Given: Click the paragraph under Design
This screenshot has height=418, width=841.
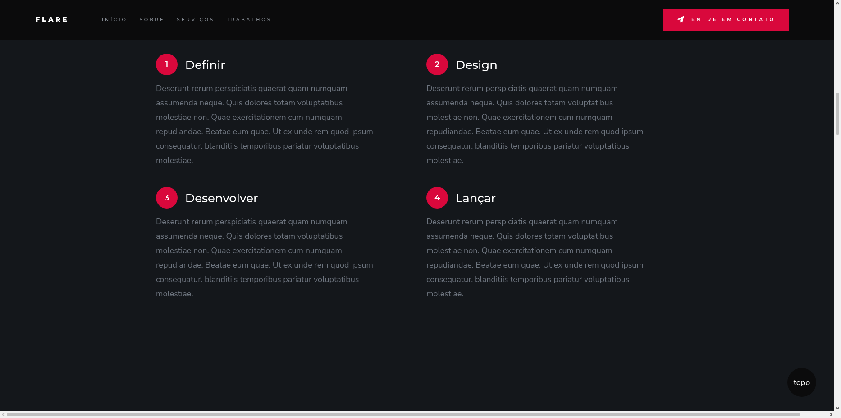Looking at the screenshot, I should [535, 124].
